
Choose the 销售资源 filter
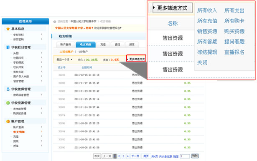207,31
